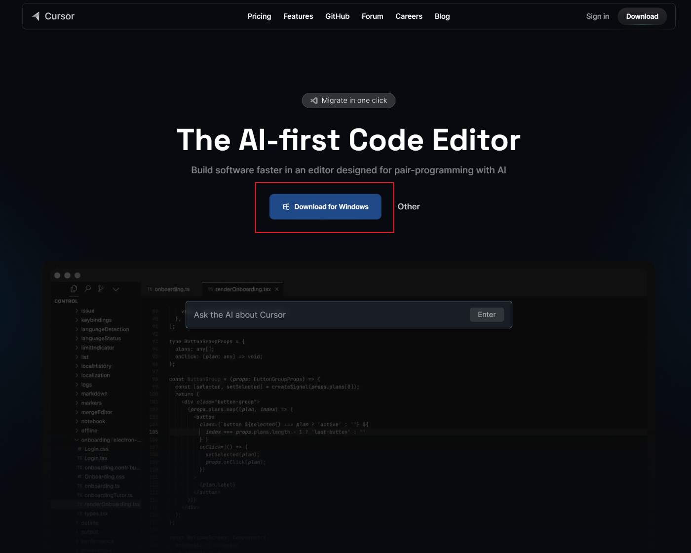Collapse the onboarding/electron folder

[108, 440]
